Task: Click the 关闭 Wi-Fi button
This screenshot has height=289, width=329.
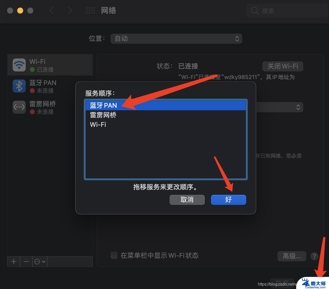Action: pos(283,66)
